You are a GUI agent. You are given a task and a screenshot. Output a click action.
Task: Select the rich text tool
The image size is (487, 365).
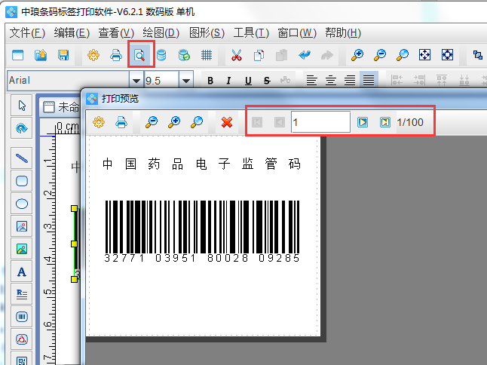[x=21, y=294]
